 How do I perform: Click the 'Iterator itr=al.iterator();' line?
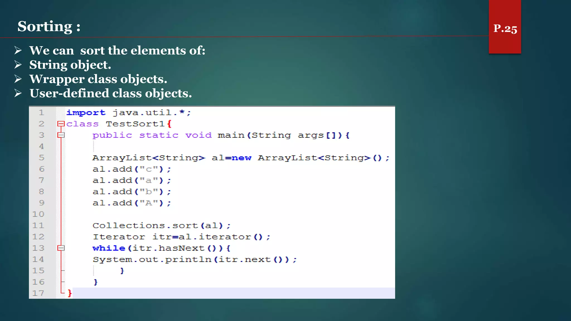[x=182, y=237]
